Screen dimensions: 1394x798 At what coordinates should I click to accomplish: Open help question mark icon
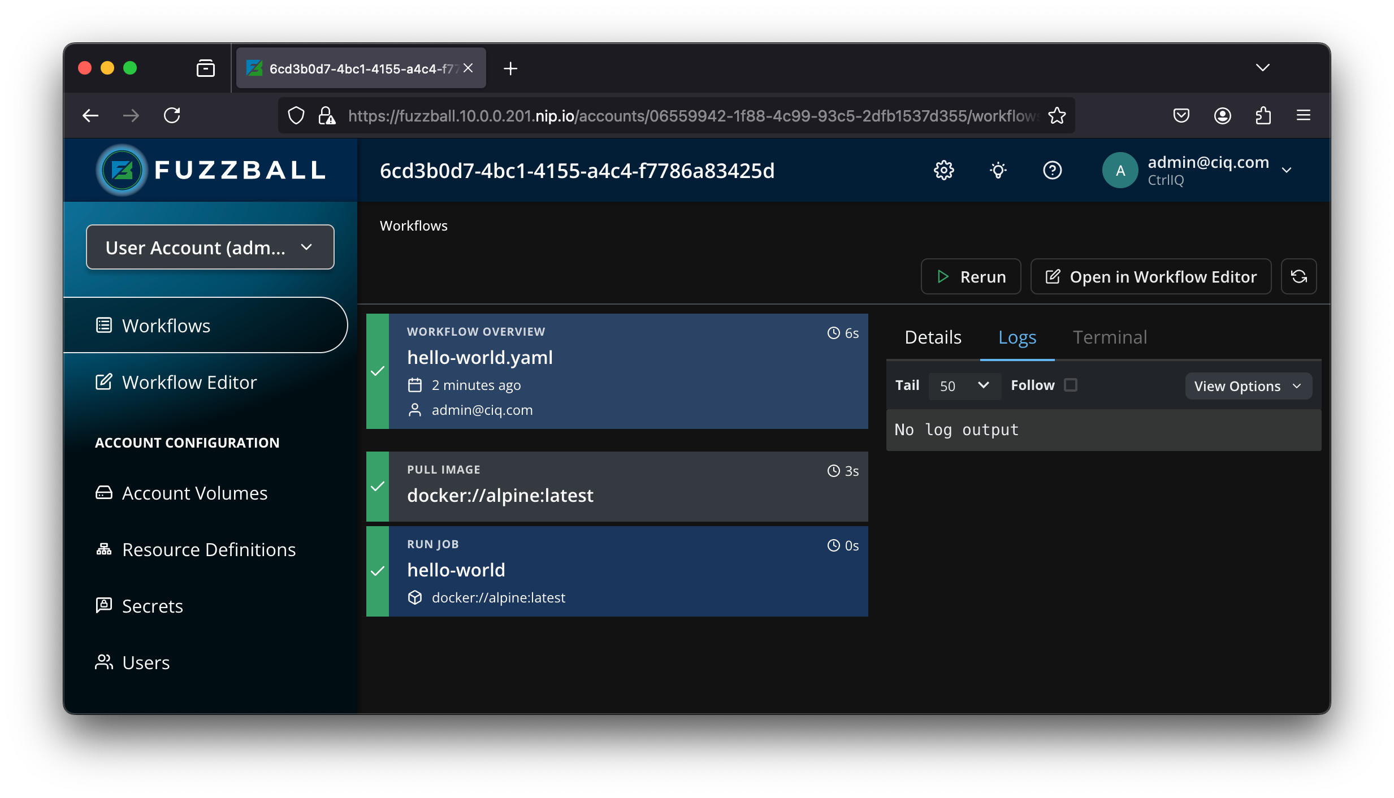pyautogui.click(x=1052, y=170)
